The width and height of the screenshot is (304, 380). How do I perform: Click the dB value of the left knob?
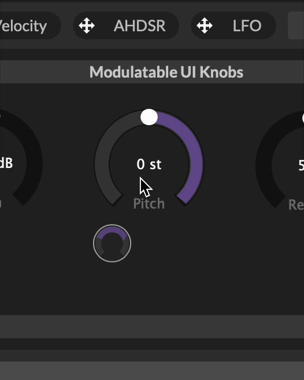point(6,163)
